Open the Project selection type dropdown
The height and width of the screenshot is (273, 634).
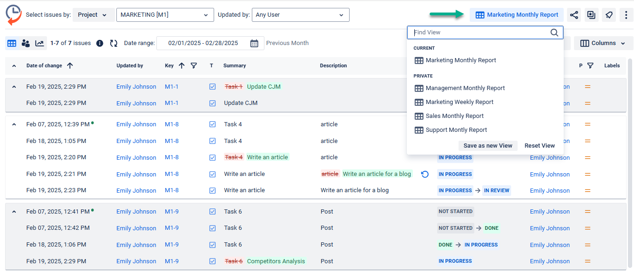tap(92, 15)
